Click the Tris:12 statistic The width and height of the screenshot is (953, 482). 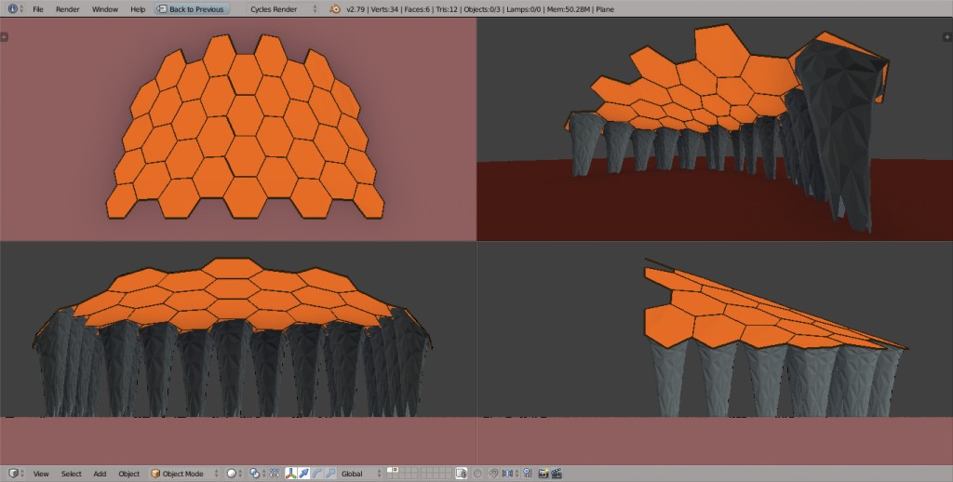[447, 9]
